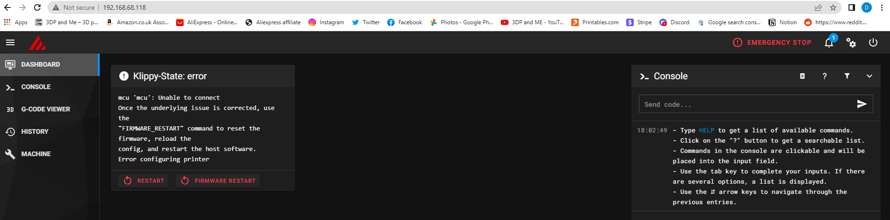This screenshot has height=220, width=890.
Task: Send the console code arrow icon
Action: tap(862, 104)
